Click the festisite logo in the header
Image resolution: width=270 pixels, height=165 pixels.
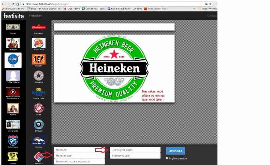13,16
